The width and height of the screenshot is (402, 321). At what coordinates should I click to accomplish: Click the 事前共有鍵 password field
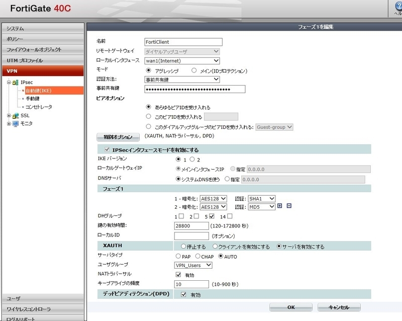(195, 89)
